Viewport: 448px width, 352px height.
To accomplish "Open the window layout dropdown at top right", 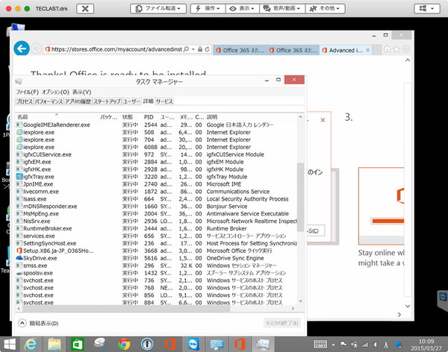I will (x=427, y=8).
